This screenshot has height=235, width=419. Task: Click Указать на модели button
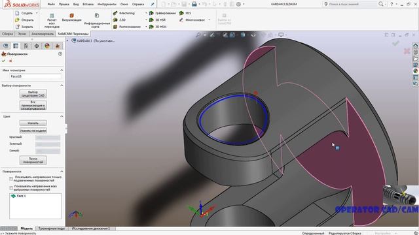pos(33,131)
